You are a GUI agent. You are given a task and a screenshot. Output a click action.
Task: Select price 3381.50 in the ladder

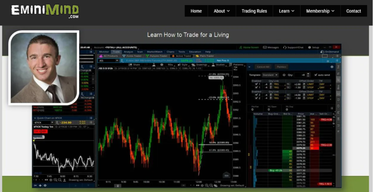[x=301, y=119]
